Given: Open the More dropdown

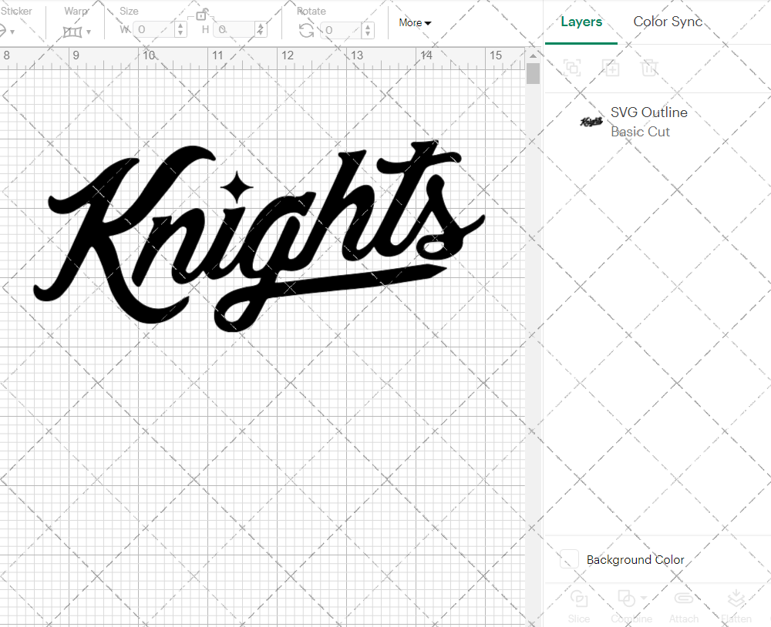Looking at the screenshot, I should (414, 23).
